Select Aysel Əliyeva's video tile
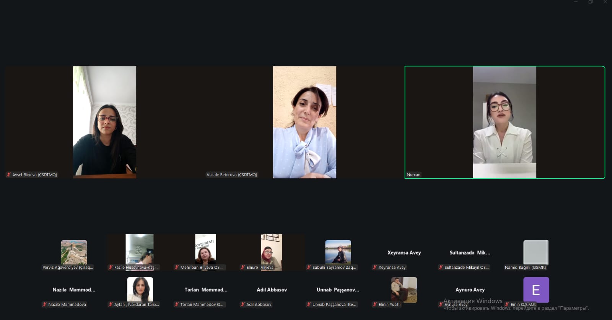The width and height of the screenshot is (612, 320). [x=104, y=122]
